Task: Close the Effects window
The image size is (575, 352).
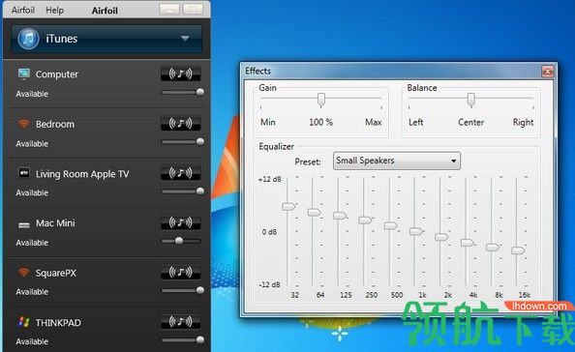Action: [x=548, y=72]
